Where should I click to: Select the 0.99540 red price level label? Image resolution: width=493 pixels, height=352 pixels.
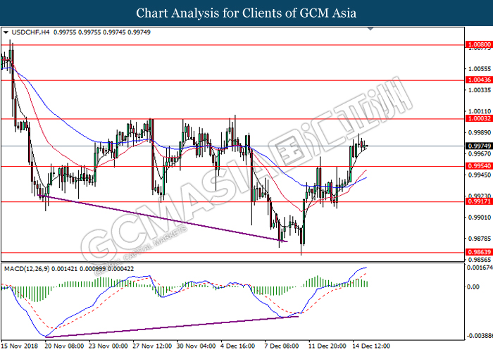coord(479,166)
